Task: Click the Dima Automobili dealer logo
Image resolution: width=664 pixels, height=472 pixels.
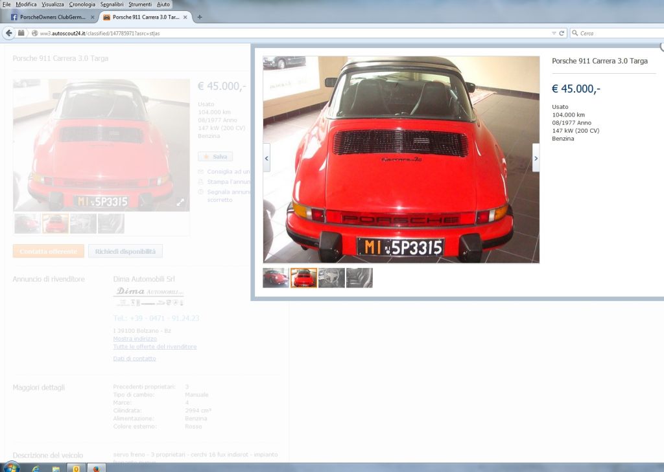Action: click(148, 296)
